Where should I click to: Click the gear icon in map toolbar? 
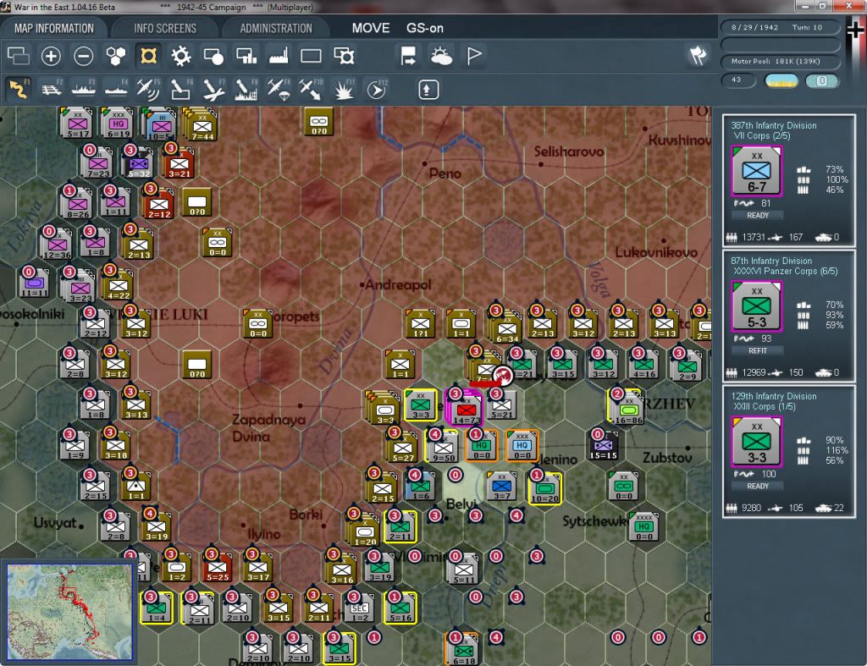181,56
